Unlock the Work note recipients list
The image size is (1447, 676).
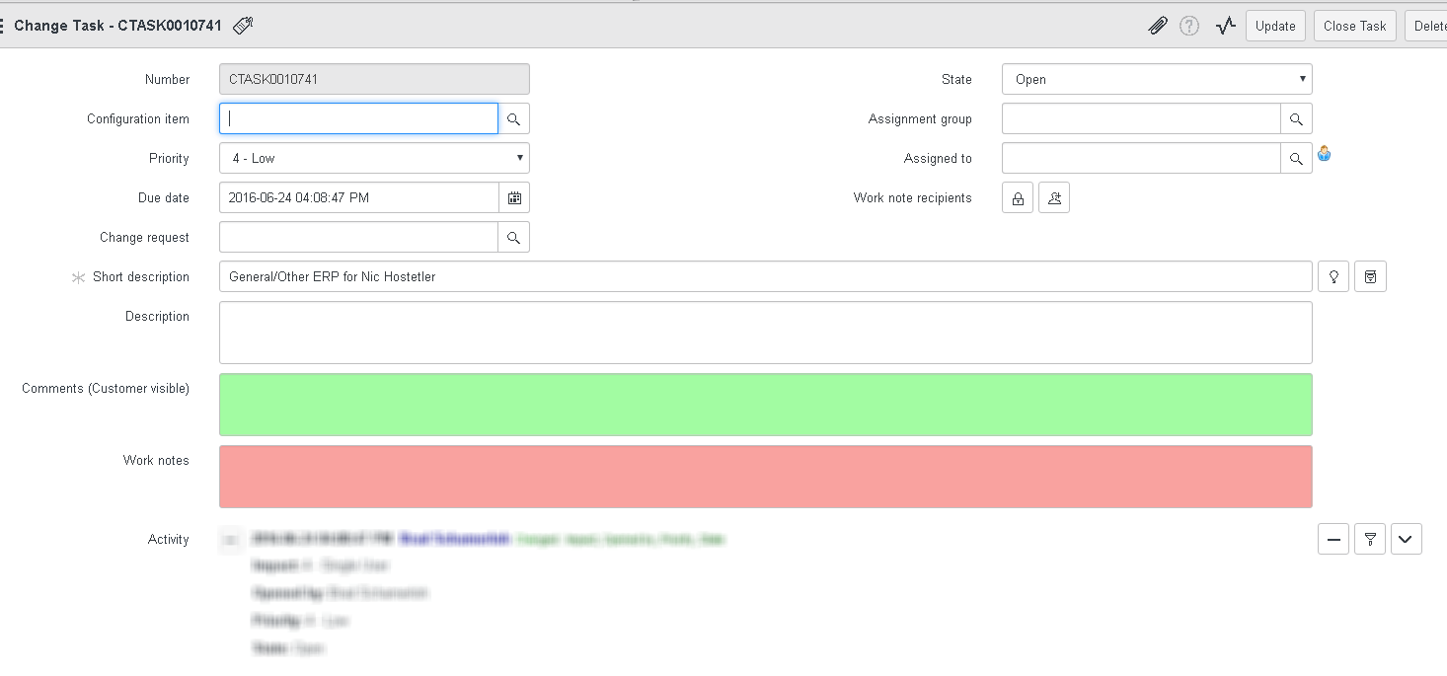pyautogui.click(x=1018, y=197)
